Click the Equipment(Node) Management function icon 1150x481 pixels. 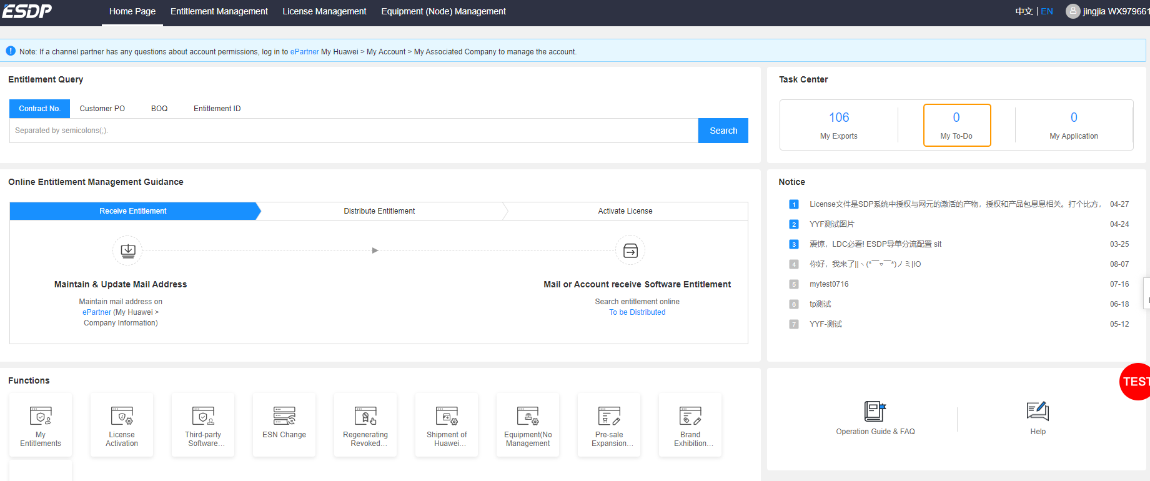pyautogui.click(x=528, y=417)
